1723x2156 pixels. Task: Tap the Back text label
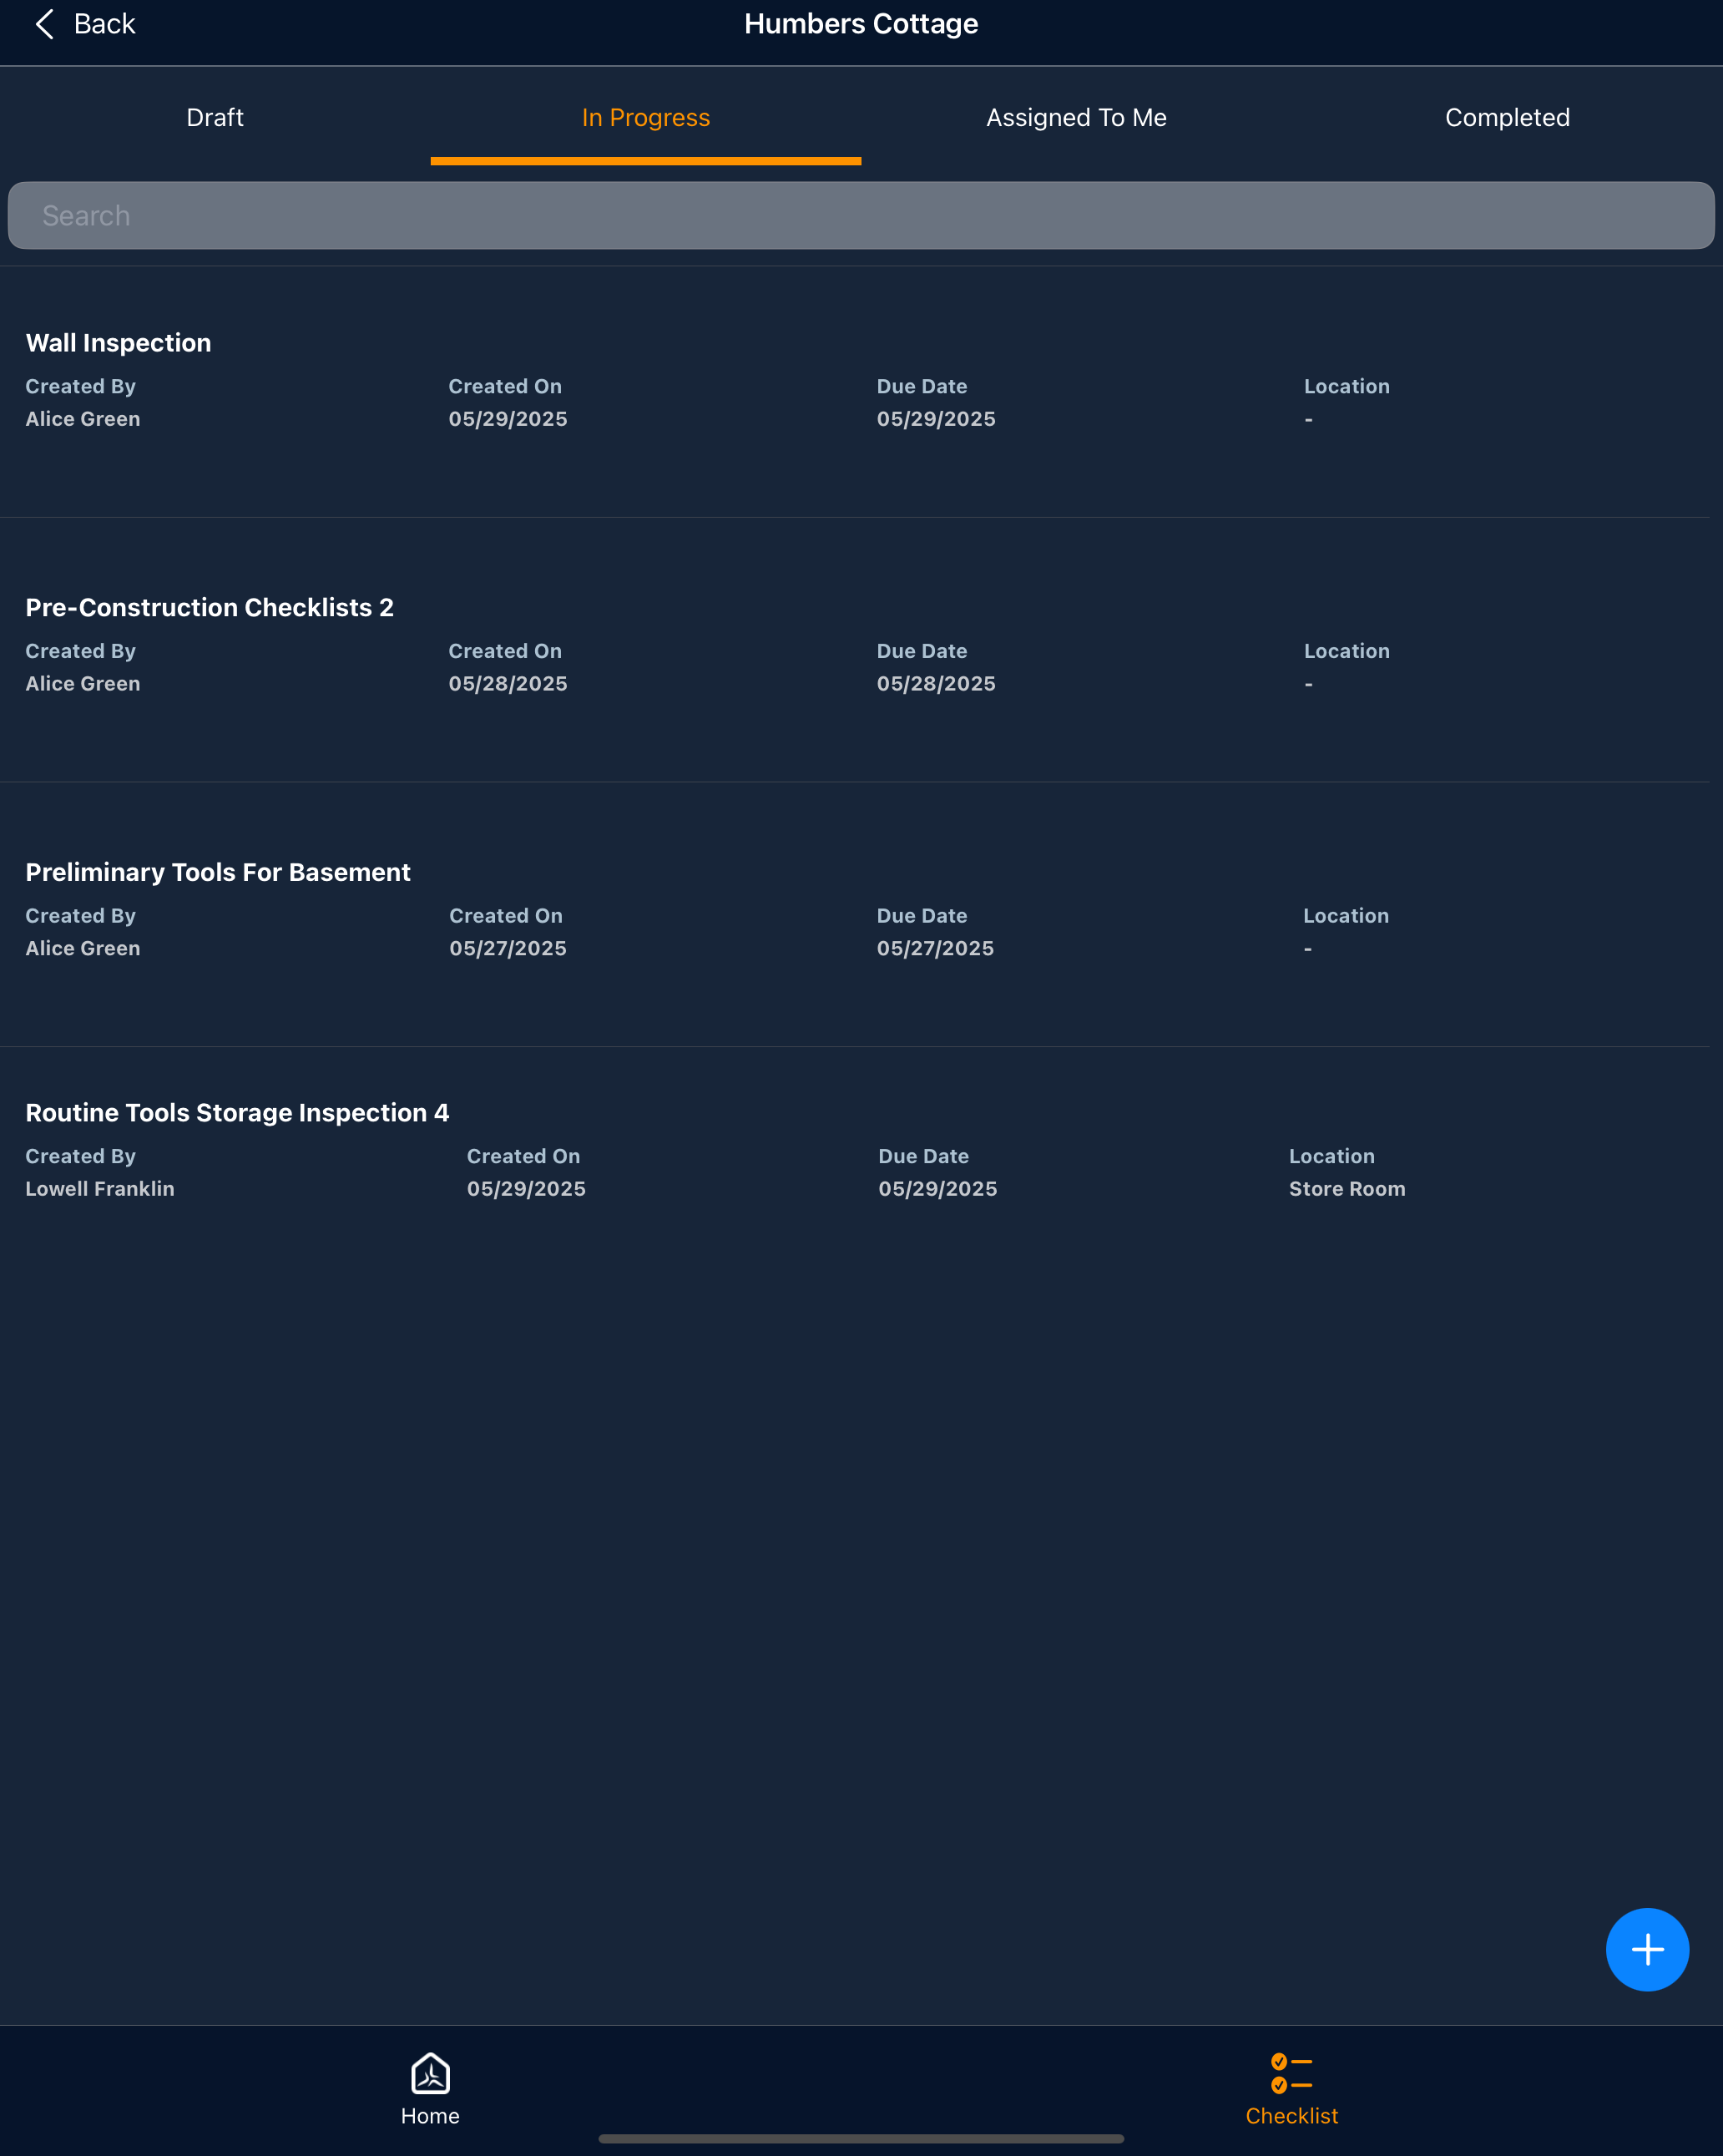click(x=104, y=24)
